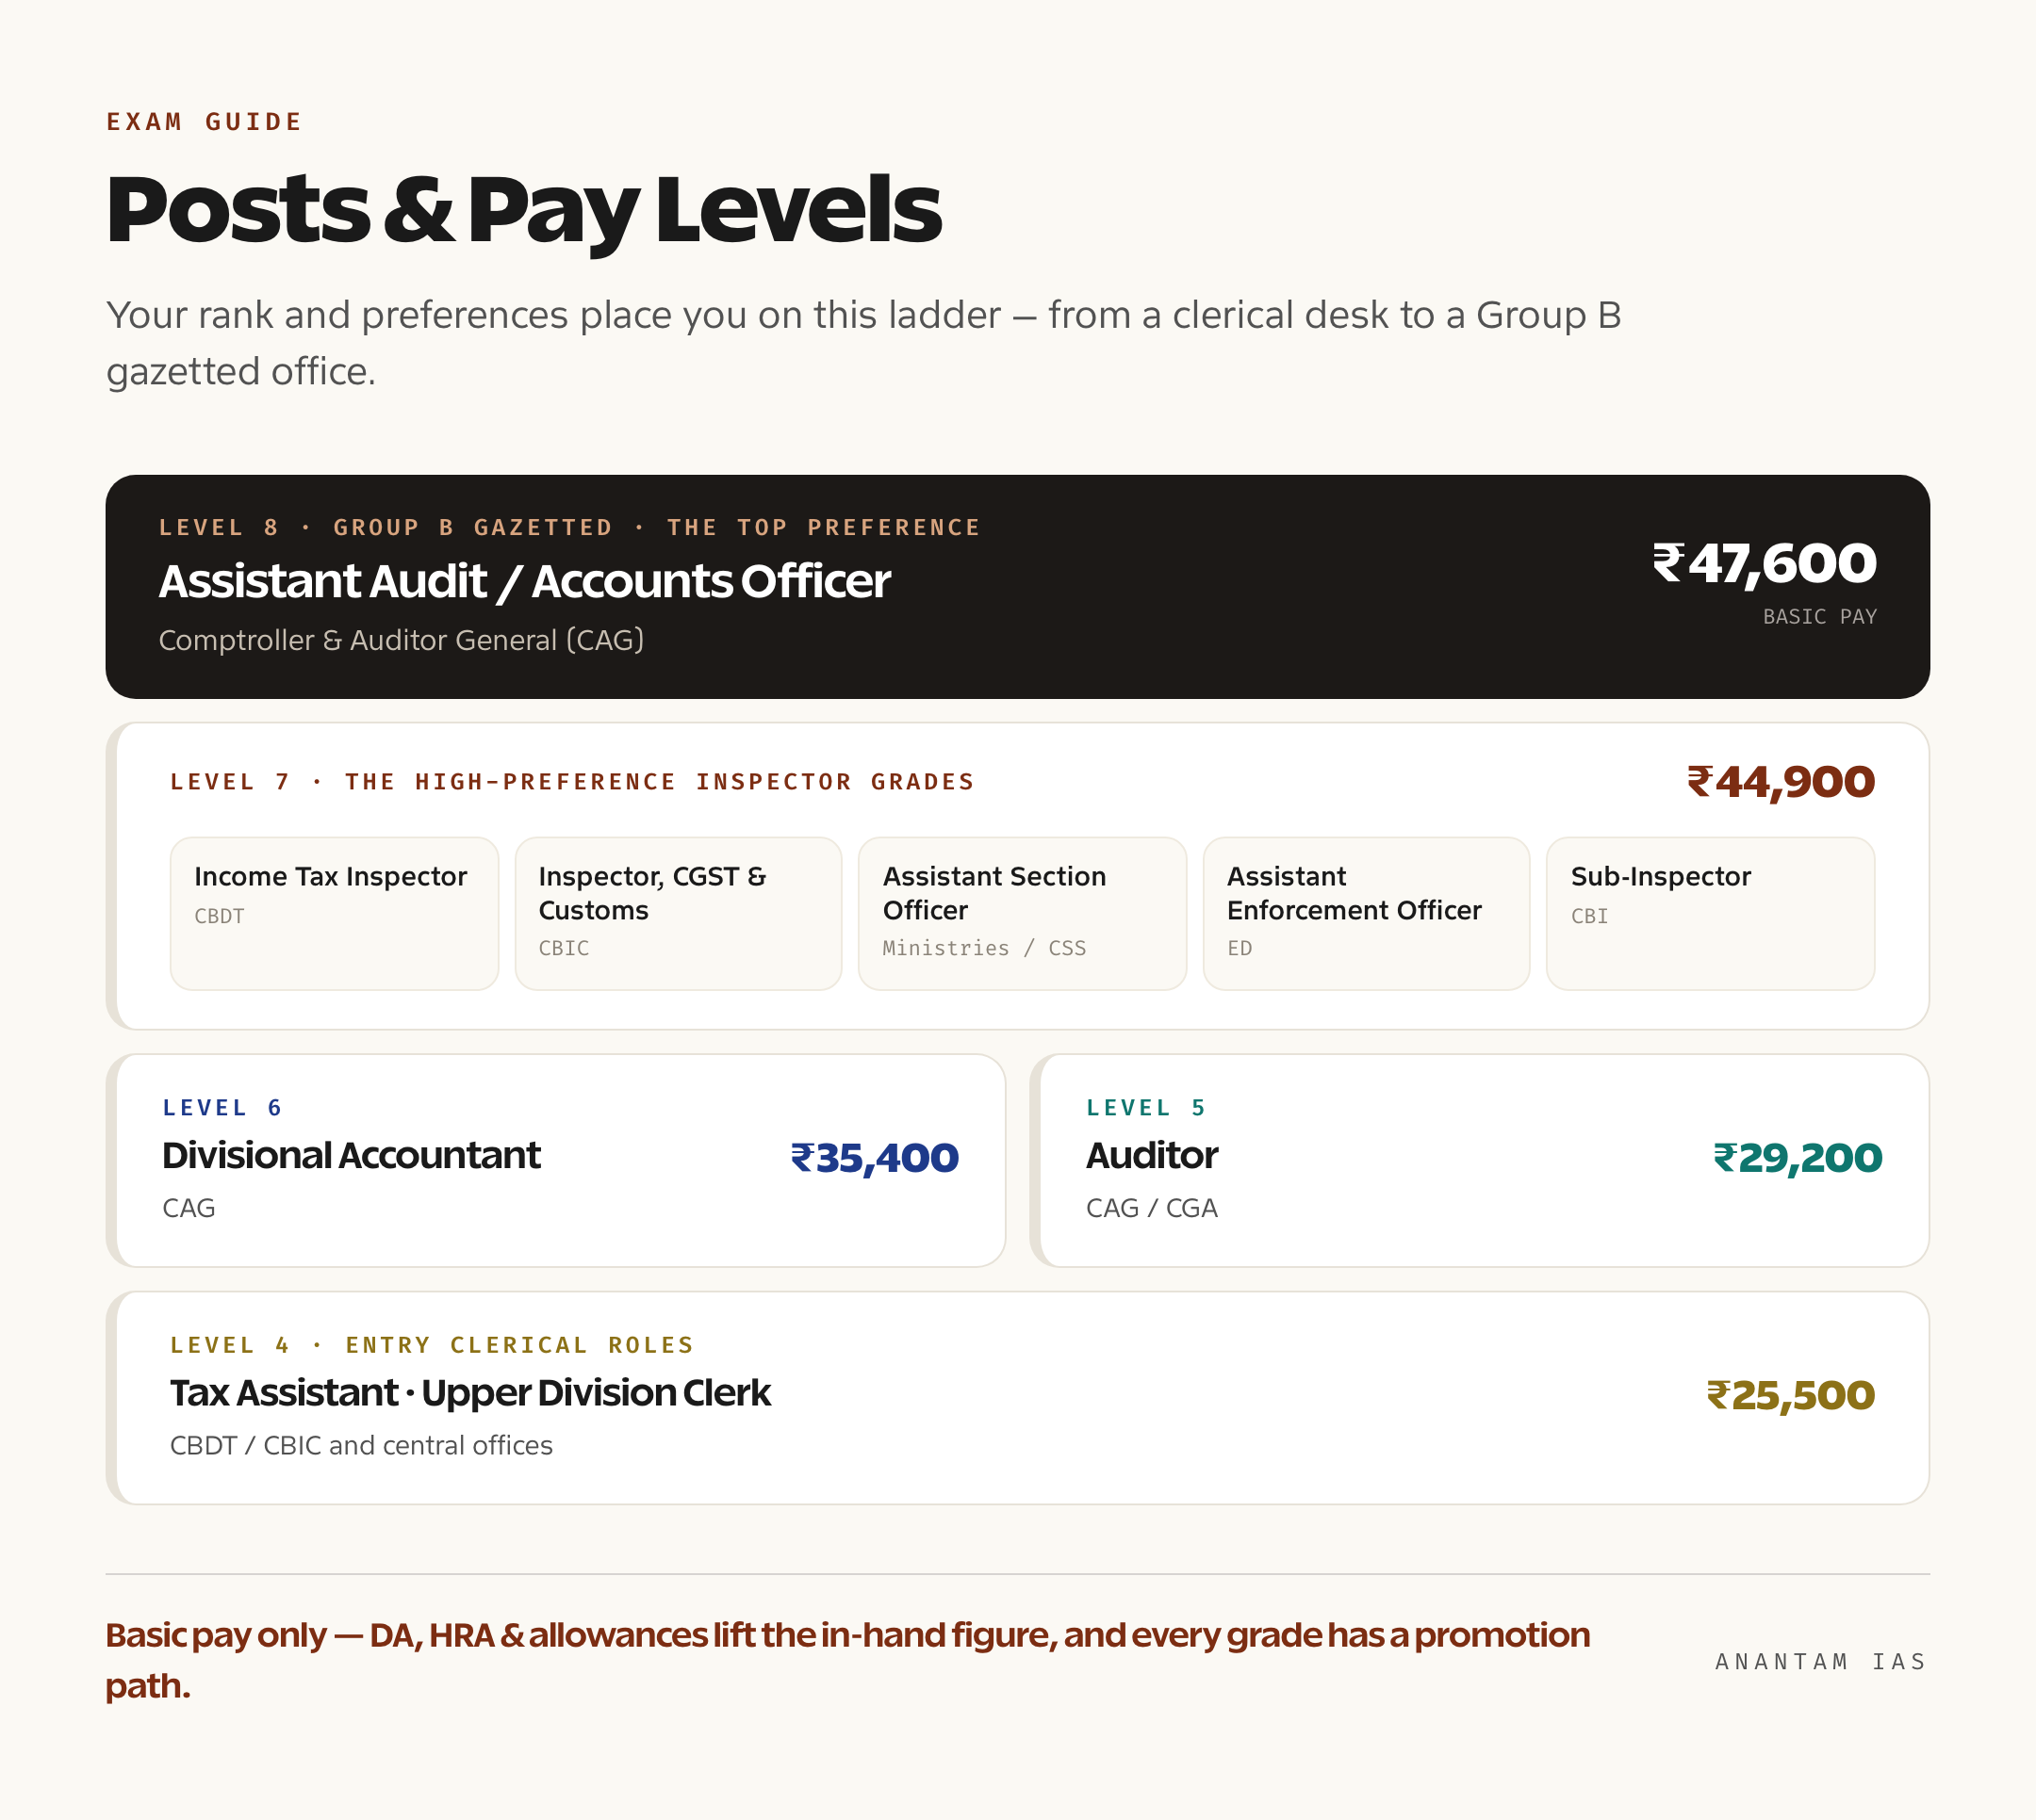Click the Level 7 inspector grades header
This screenshot has width=2036, height=1820.
click(x=572, y=782)
